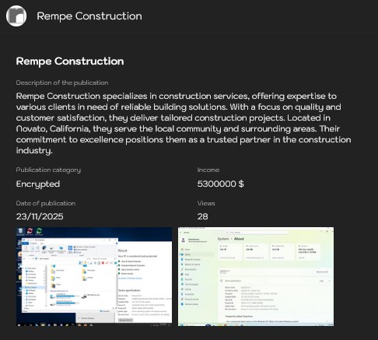Click the 'Publication category' label
The height and width of the screenshot is (340, 378).
[x=48, y=170]
